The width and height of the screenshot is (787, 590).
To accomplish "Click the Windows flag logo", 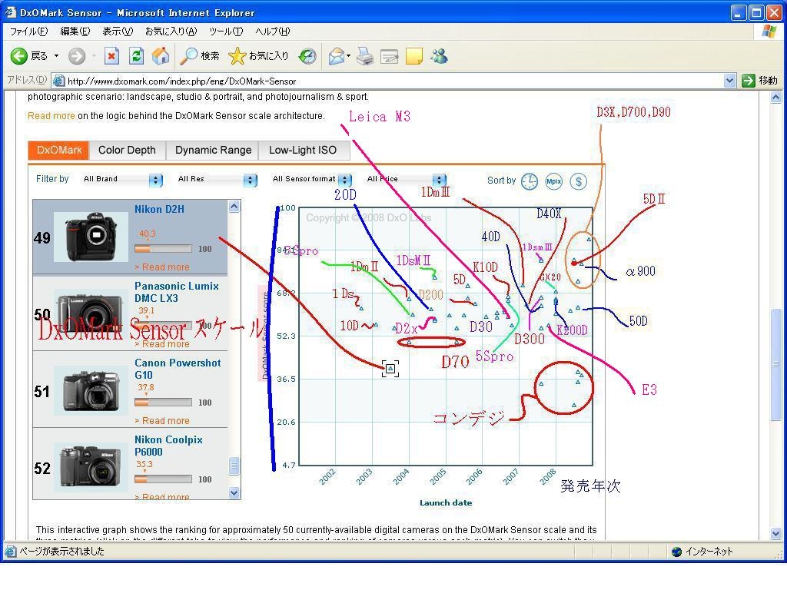I will coord(769,31).
